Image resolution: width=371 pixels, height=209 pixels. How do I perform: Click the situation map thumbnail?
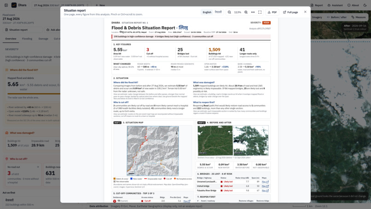coord(153,151)
